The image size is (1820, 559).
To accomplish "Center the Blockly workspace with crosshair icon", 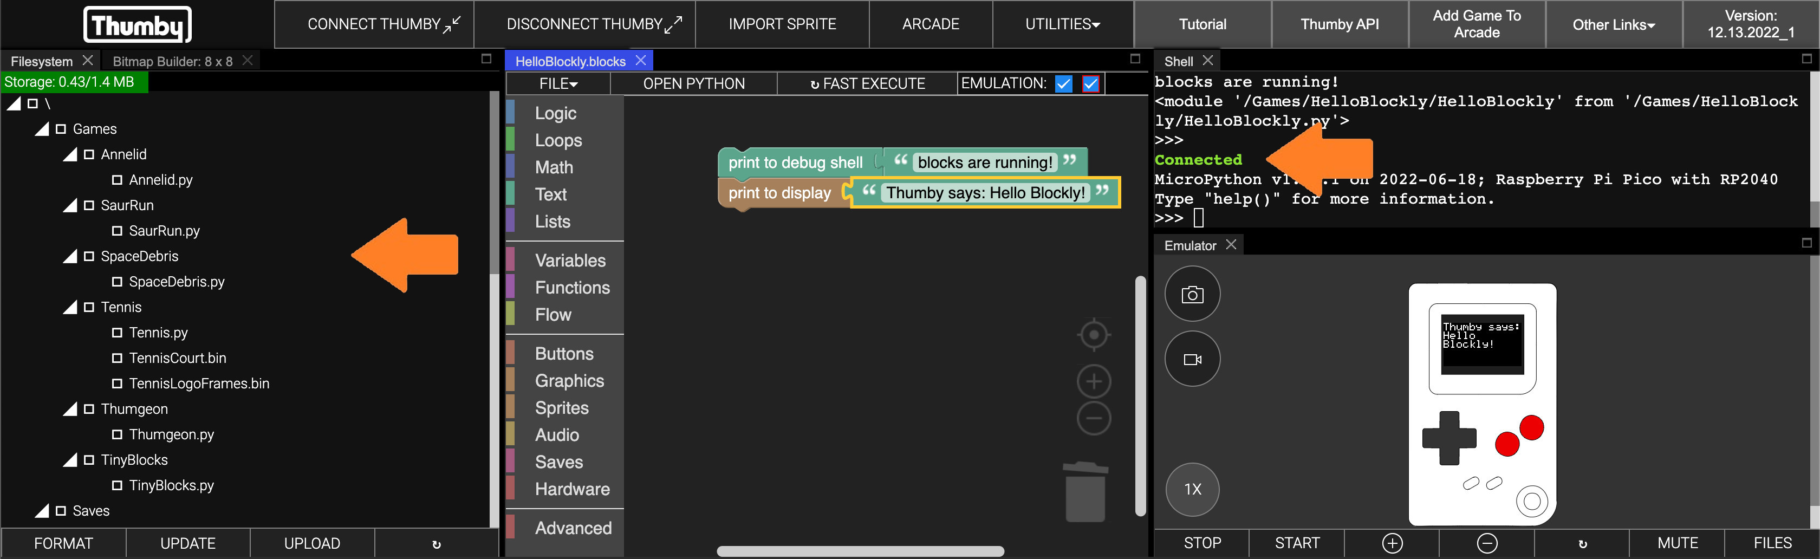I will pyautogui.click(x=1093, y=334).
